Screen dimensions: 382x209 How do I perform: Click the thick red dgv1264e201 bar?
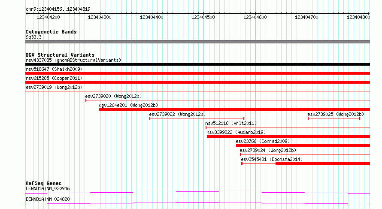(x=234, y=109)
